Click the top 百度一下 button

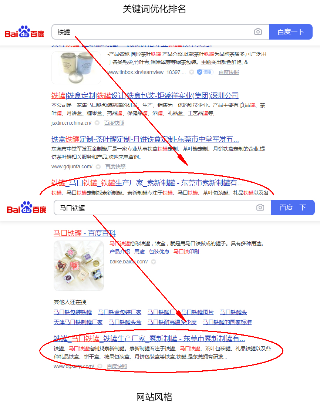coord(291,32)
